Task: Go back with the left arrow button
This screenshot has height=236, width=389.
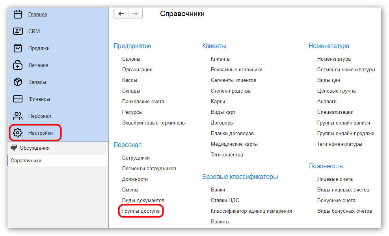Action: [x=121, y=14]
